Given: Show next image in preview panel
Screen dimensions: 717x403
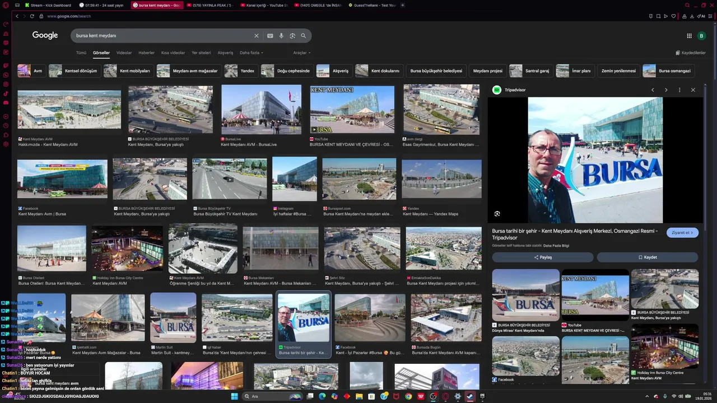Looking at the screenshot, I should 666,90.
